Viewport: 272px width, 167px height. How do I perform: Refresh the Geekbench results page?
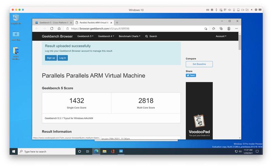(52, 29)
